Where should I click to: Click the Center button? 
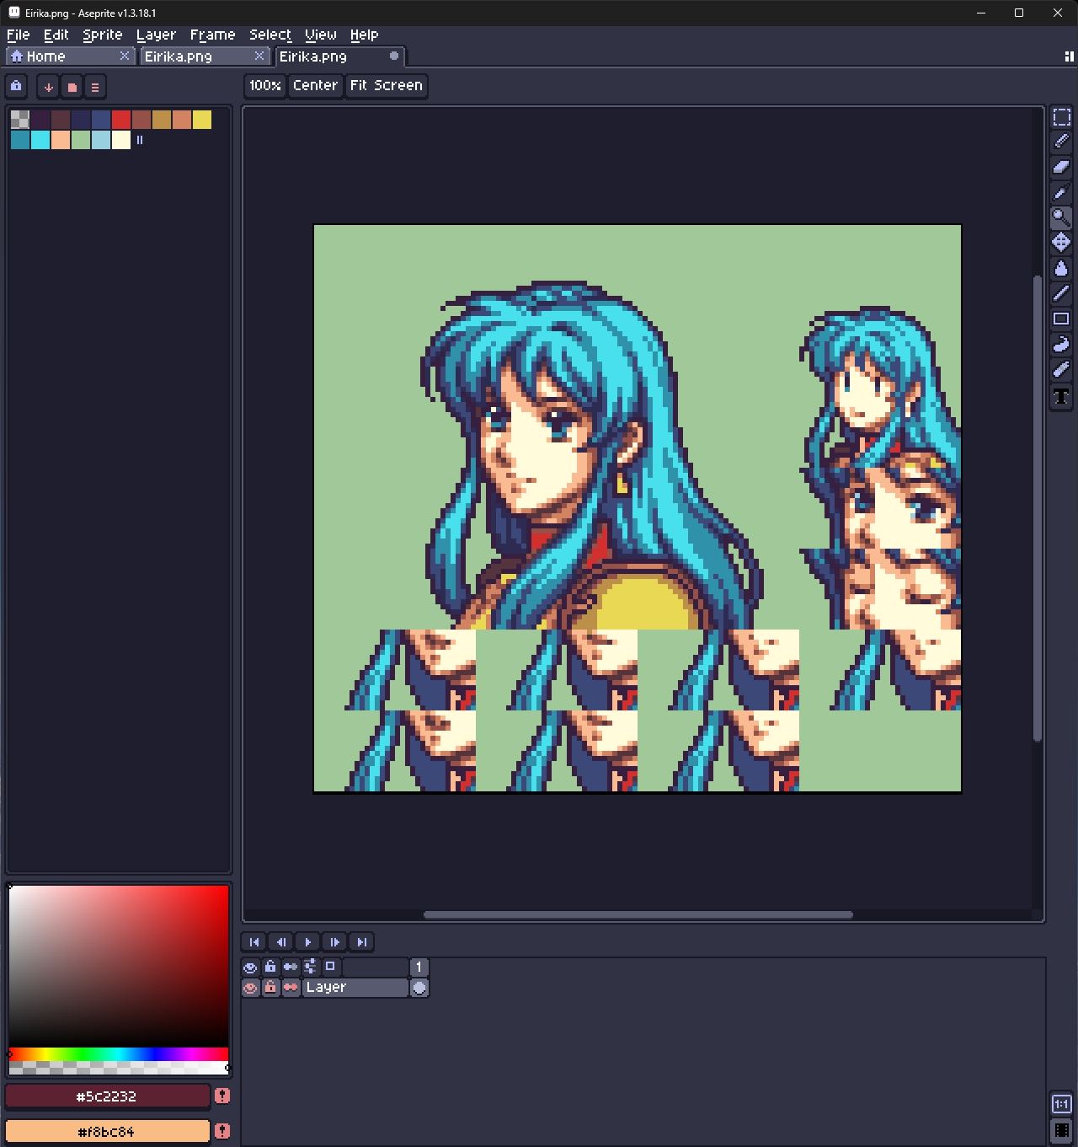315,86
